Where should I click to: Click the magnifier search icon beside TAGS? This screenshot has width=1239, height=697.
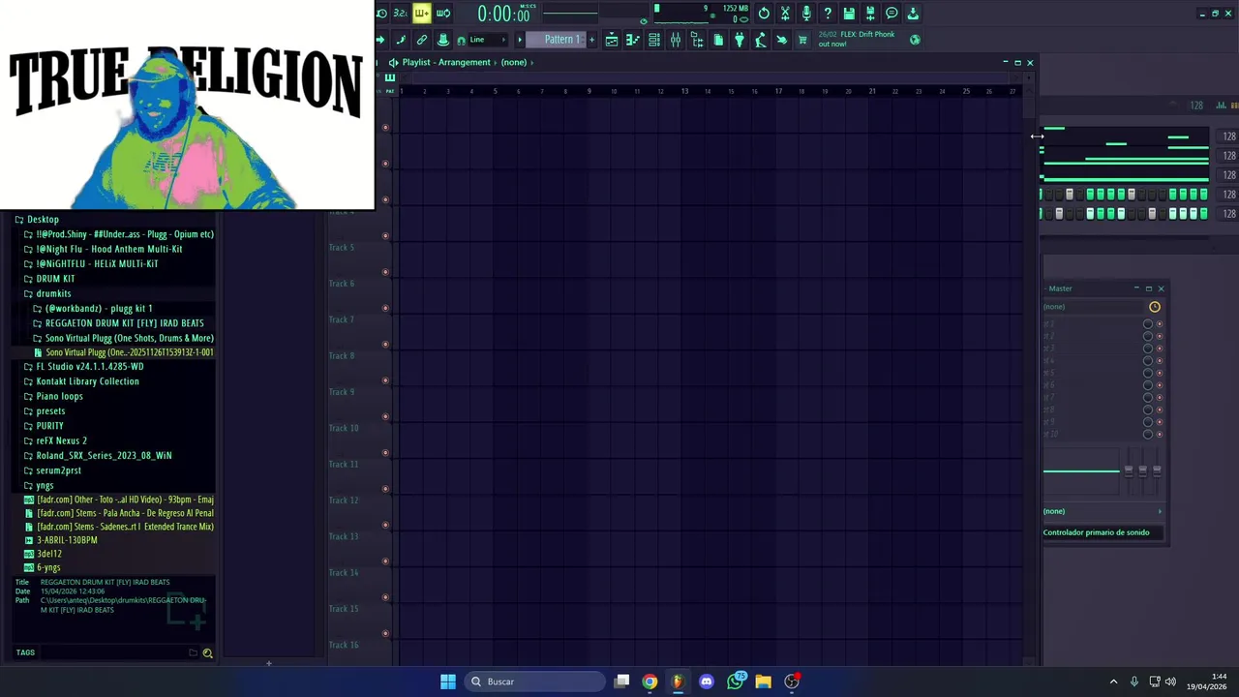[x=207, y=652]
